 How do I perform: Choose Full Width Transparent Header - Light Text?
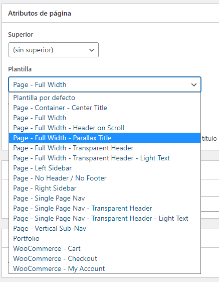[x=105, y=158]
